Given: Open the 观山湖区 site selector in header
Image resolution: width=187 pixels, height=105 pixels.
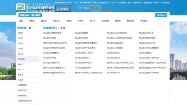Looking at the screenshot, I should [63, 9].
